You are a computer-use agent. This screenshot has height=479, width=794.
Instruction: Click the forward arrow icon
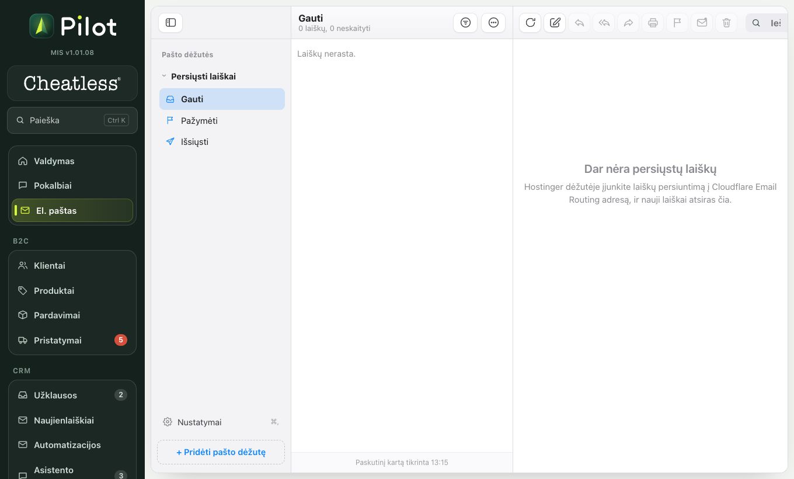pyautogui.click(x=628, y=23)
